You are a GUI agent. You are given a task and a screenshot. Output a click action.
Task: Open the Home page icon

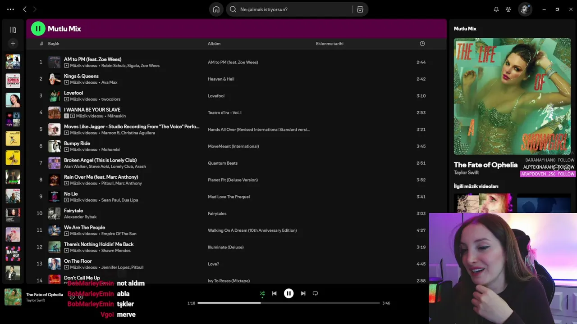tap(216, 9)
